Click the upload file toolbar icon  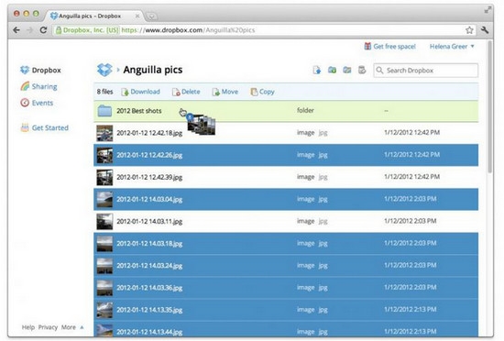click(317, 70)
